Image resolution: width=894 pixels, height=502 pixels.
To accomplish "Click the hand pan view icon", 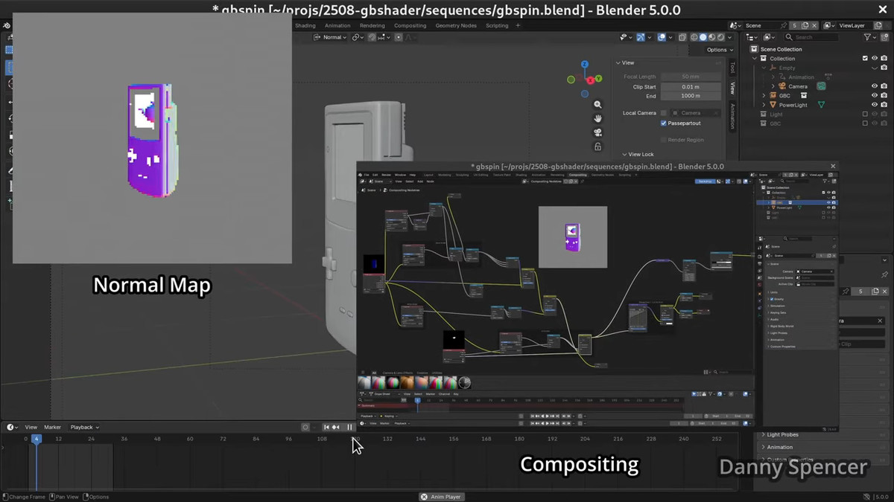I will coord(597,118).
